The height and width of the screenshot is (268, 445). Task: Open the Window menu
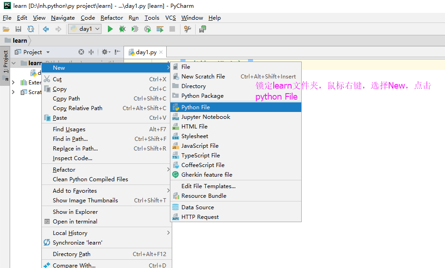click(192, 18)
